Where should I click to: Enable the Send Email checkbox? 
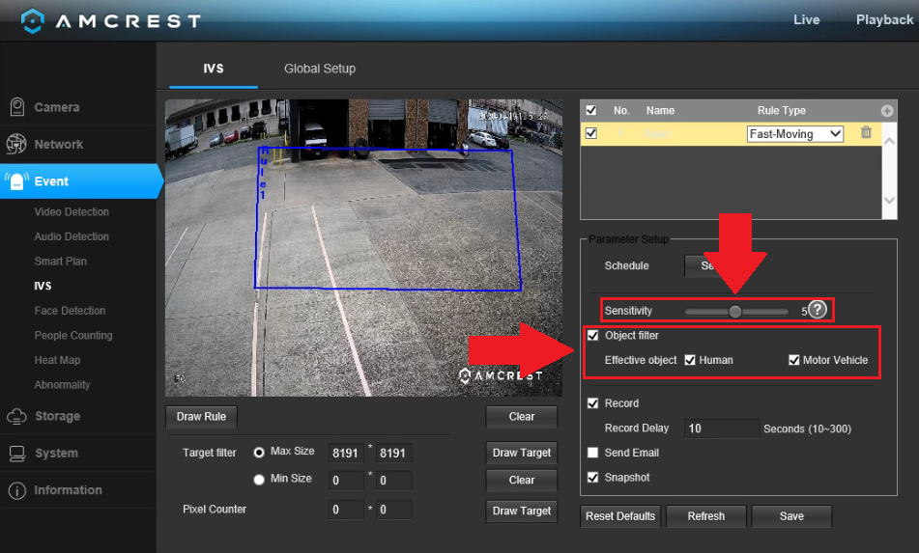(593, 453)
